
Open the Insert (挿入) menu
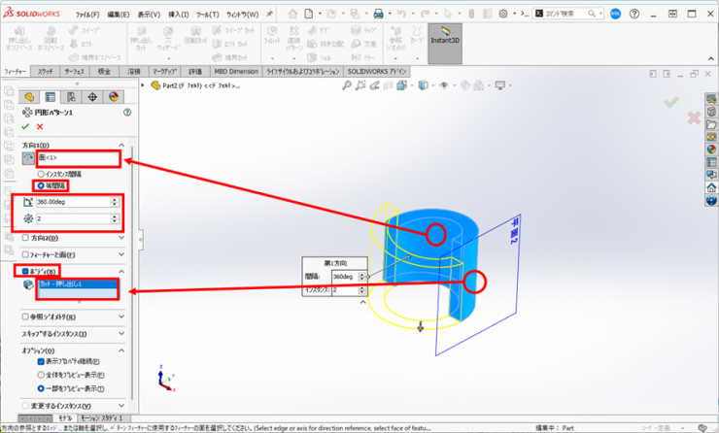(x=179, y=15)
